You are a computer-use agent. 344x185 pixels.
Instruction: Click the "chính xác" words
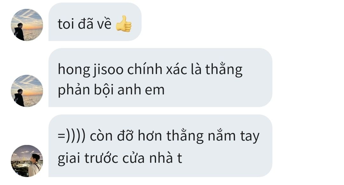(x=157, y=69)
